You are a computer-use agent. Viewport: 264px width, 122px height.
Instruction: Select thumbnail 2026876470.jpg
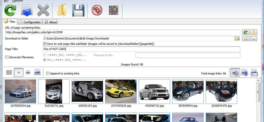point(221,91)
